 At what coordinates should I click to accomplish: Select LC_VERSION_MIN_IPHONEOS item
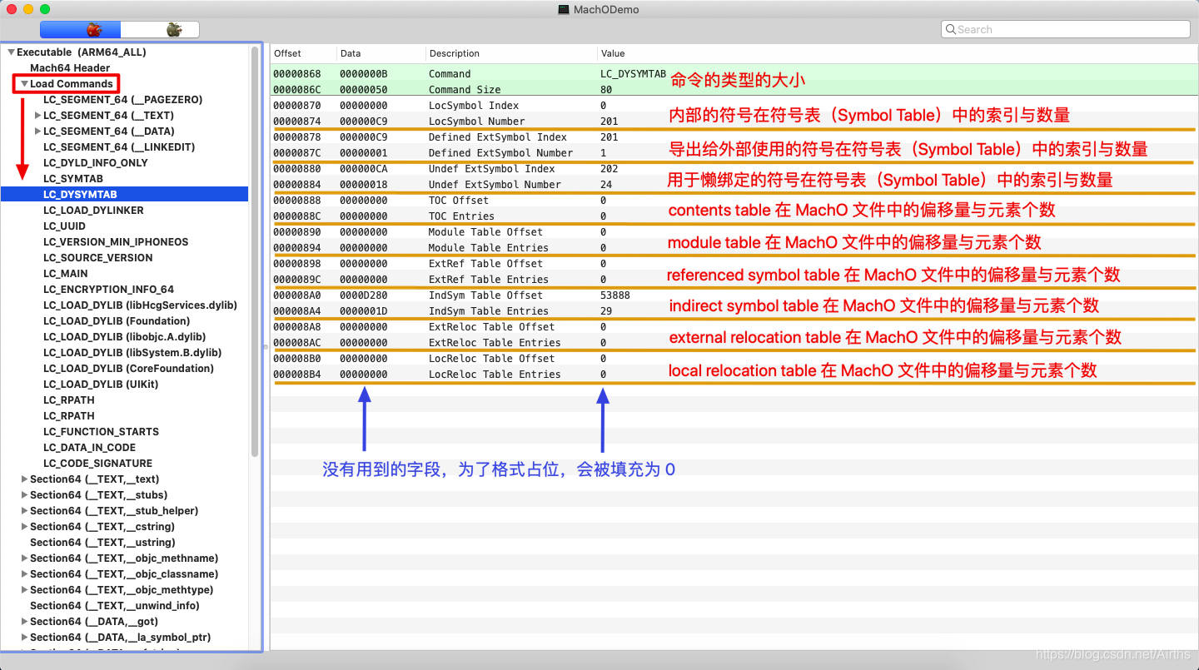coord(116,242)
